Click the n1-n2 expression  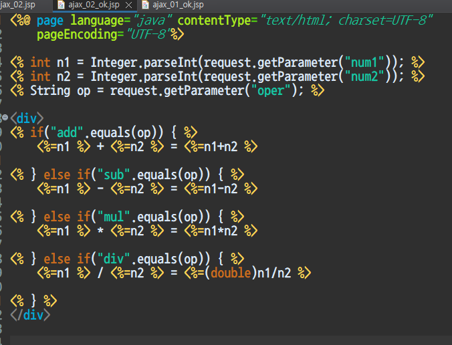[221, 189]
